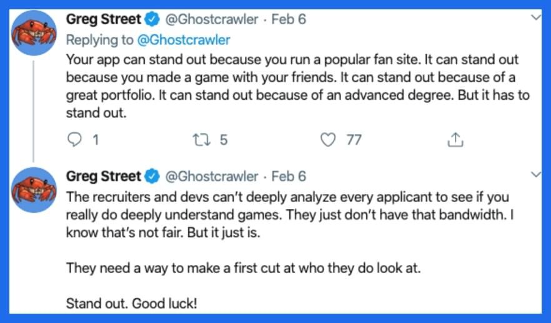Like the first tweet with the heart icon

[329, 140]
